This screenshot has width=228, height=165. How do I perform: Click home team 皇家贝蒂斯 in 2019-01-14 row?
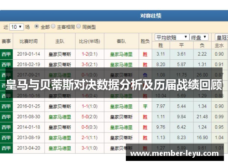tap(60, 54)
